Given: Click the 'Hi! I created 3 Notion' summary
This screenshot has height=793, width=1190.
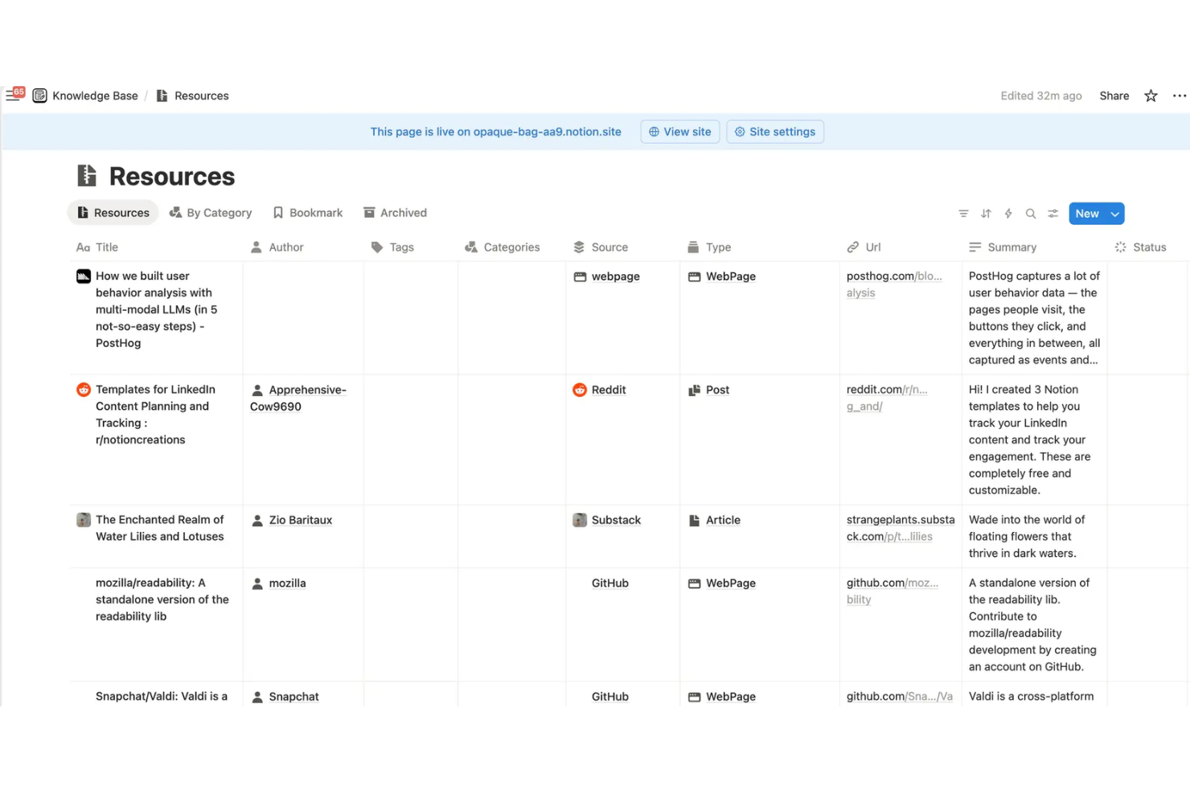Looking at the screenshot, I should pos(1034,439).
